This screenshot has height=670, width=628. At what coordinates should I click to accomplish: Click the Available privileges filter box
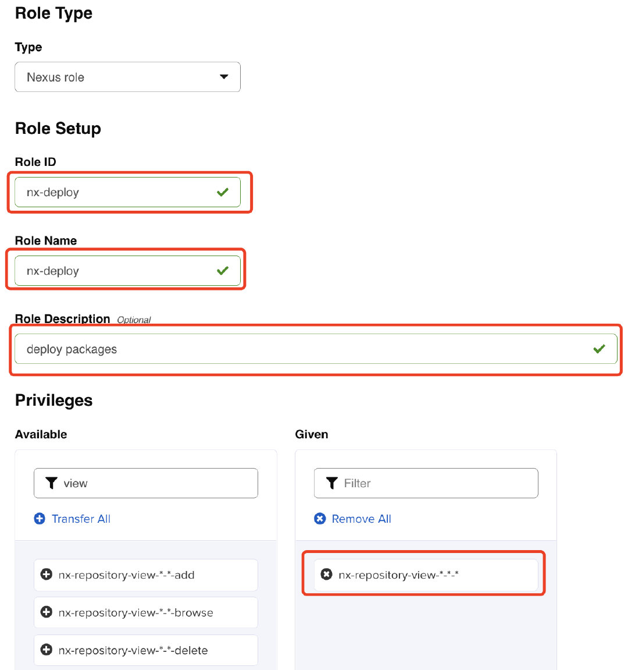(x=145, y=483)
